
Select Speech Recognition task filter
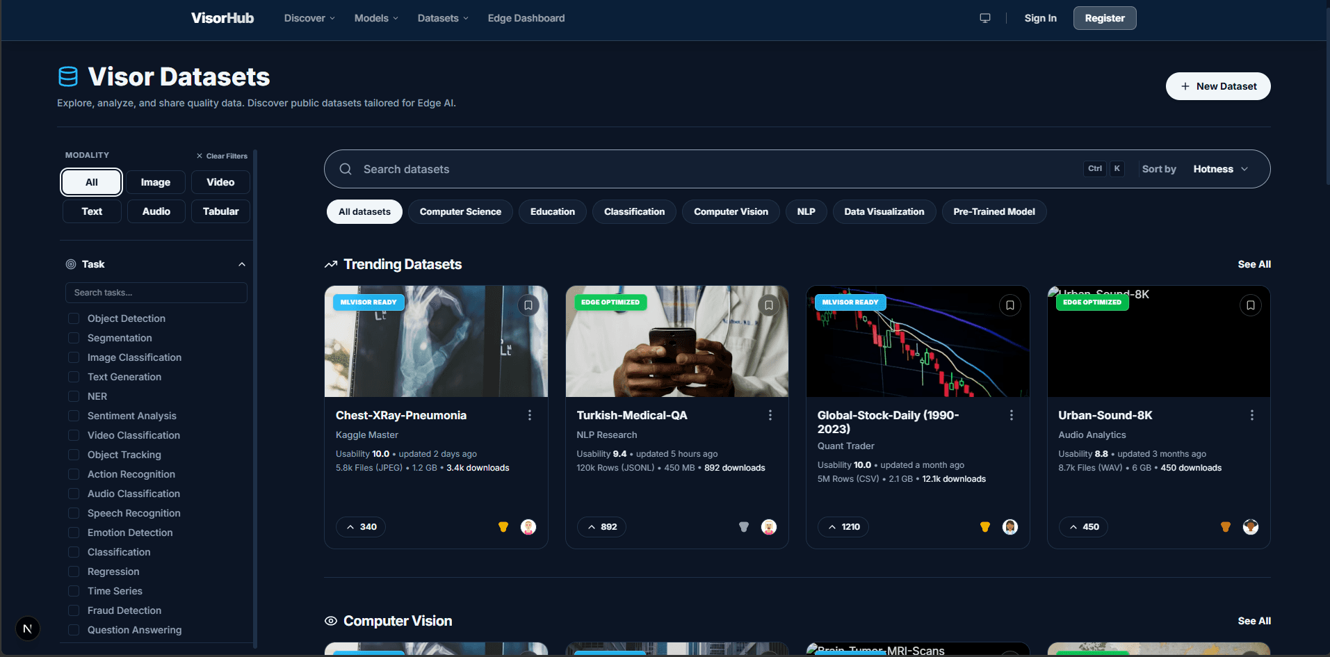(x=73, y=513)
